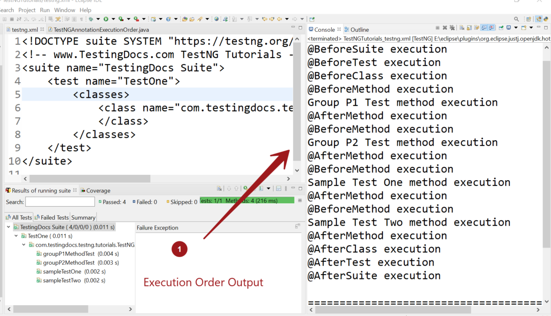Screen dimensions: 551x316
Task: Toggle Show Console When Standard Error Changes
Action: point(492,29)
